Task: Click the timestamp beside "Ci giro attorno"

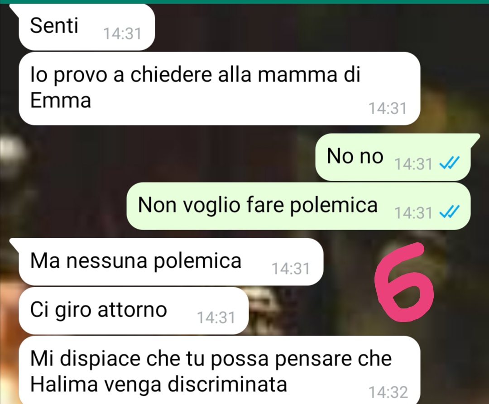Action: tap(216, 317)
